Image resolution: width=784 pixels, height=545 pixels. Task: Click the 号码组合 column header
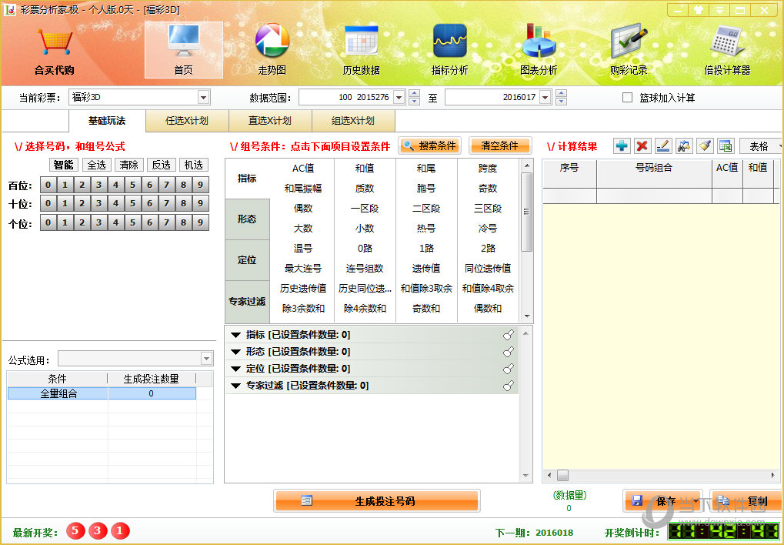coord(654,168)
